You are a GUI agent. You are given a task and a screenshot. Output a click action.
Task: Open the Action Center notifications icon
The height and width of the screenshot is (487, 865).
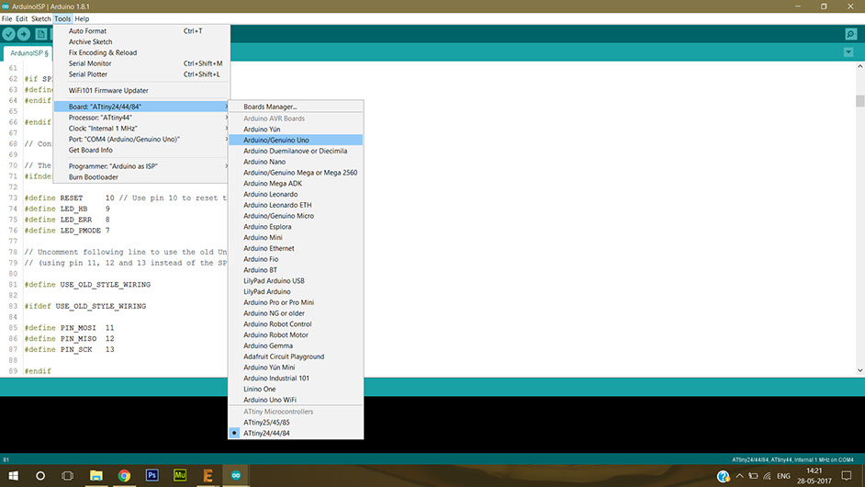click(x=847, y=476)
